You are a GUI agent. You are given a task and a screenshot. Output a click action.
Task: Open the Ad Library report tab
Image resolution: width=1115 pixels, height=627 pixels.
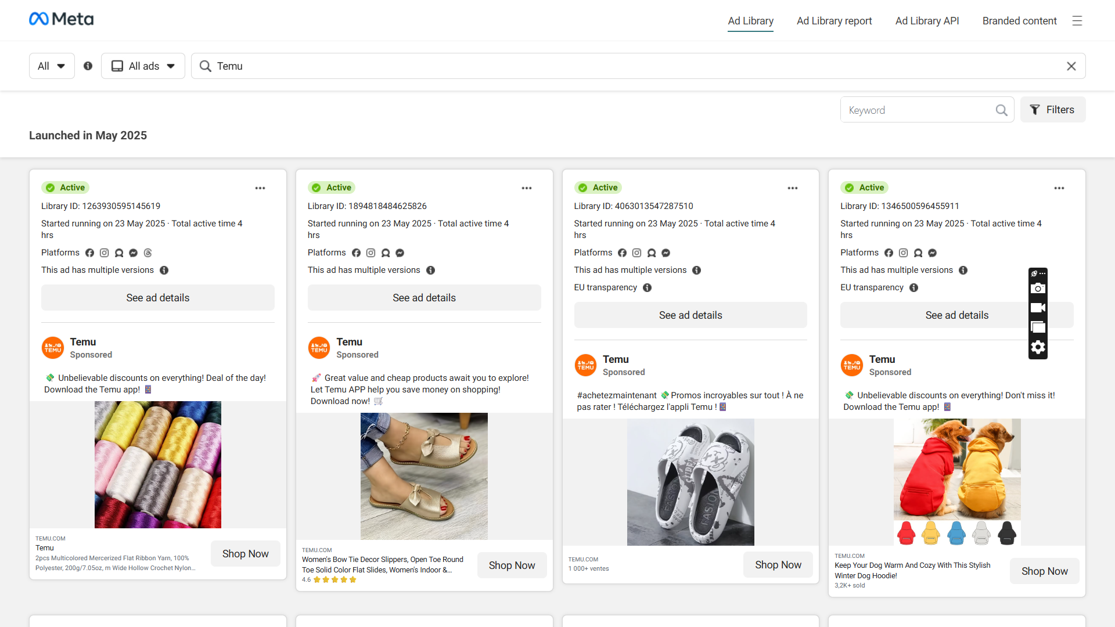coord(834,21)
